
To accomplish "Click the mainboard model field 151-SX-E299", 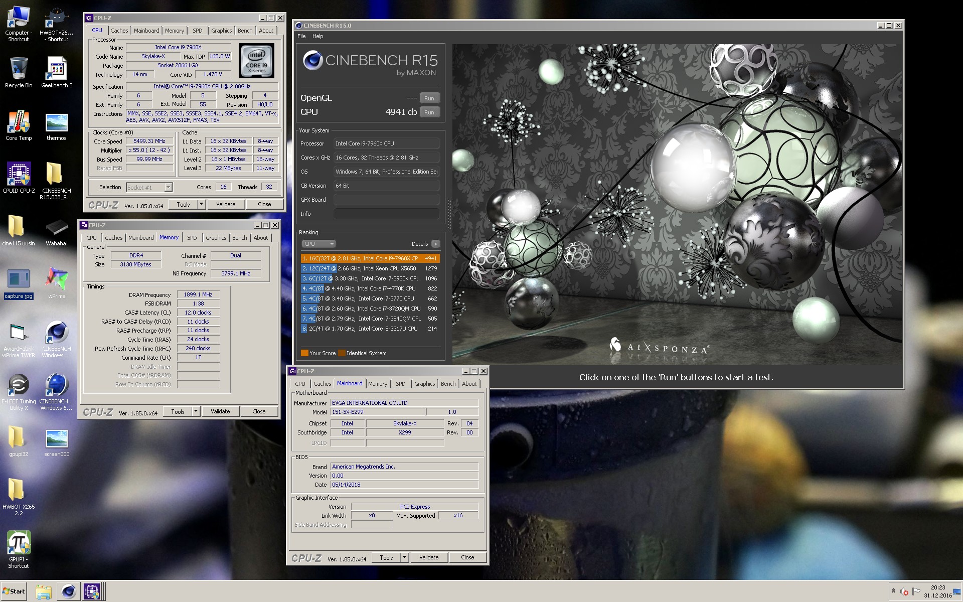I will click(378, 412).
